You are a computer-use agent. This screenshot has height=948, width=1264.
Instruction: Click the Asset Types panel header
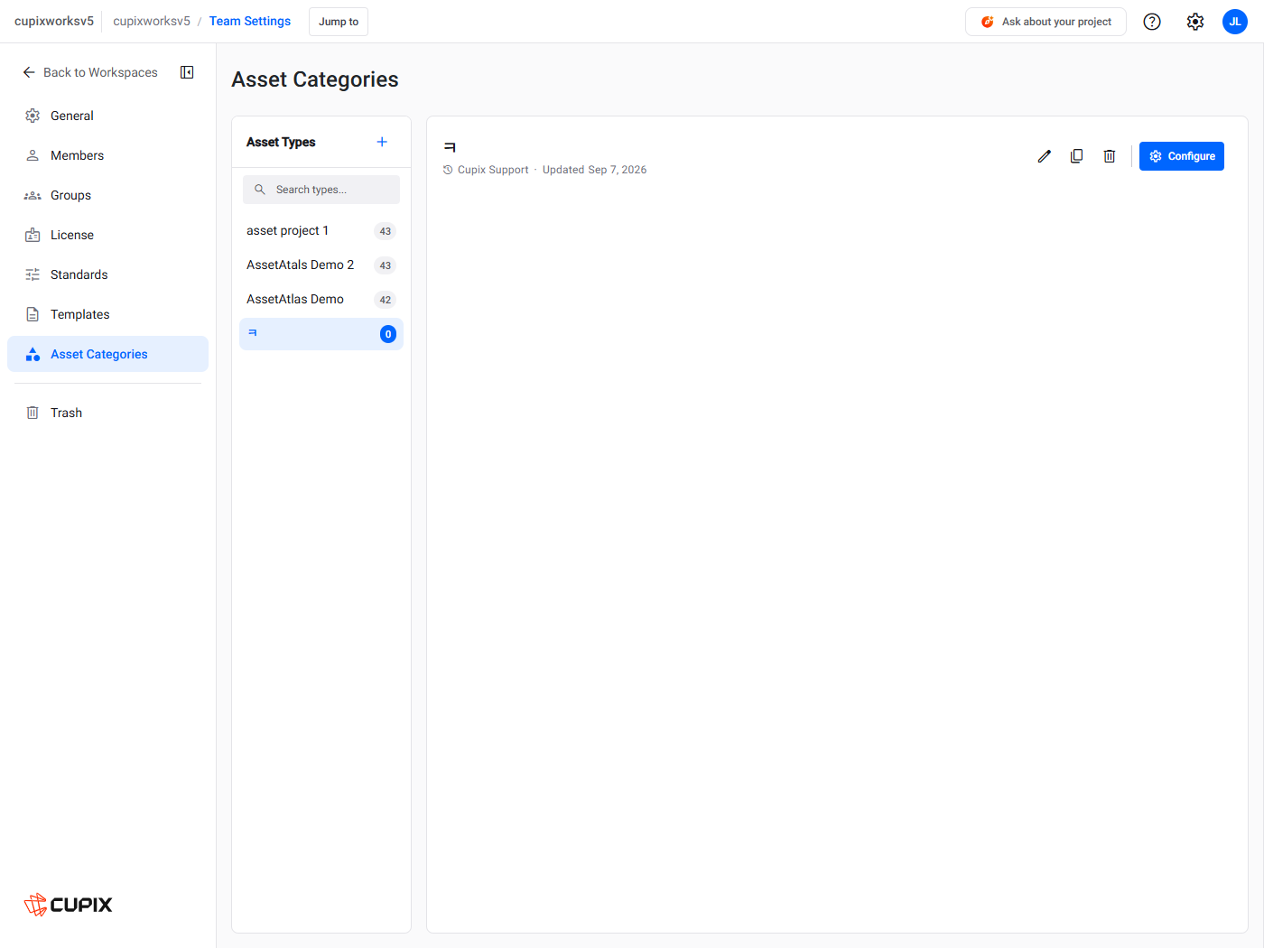coord(281,142)
